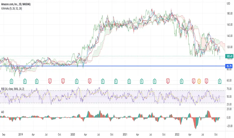
Task: Open the orange stock split S marker
Action: pyautogui.click(x=199, y=81)
